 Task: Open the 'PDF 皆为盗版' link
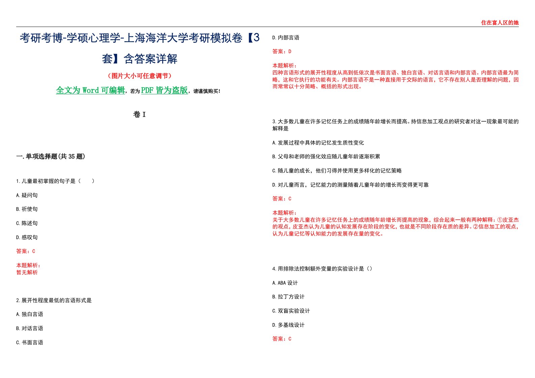[x=165, y=90]
